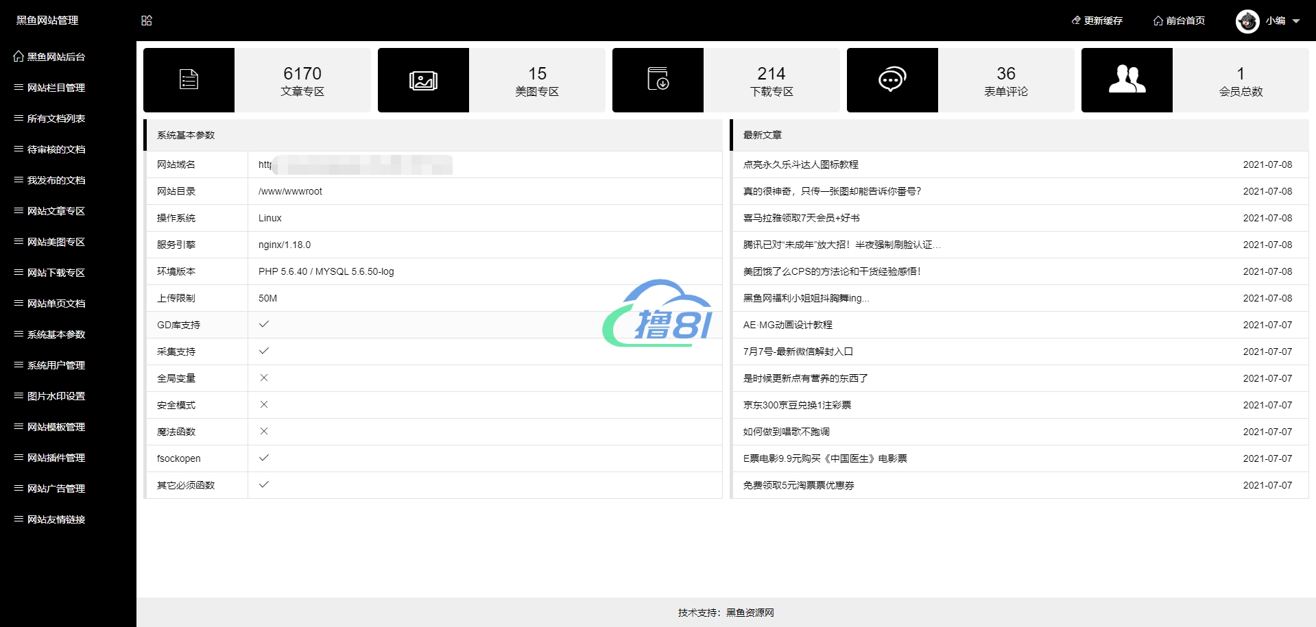Open article 点亮永久乐斗达人图标教程
The image size is (1316, 627).
pyautogui.click(x=800, y=164)
